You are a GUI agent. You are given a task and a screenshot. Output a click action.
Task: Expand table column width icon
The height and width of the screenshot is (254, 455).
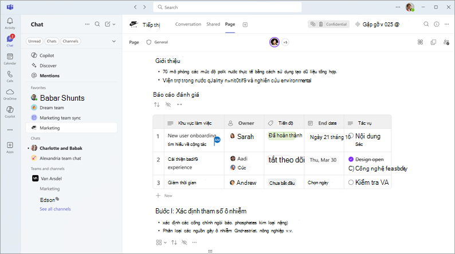click(179, 105)
